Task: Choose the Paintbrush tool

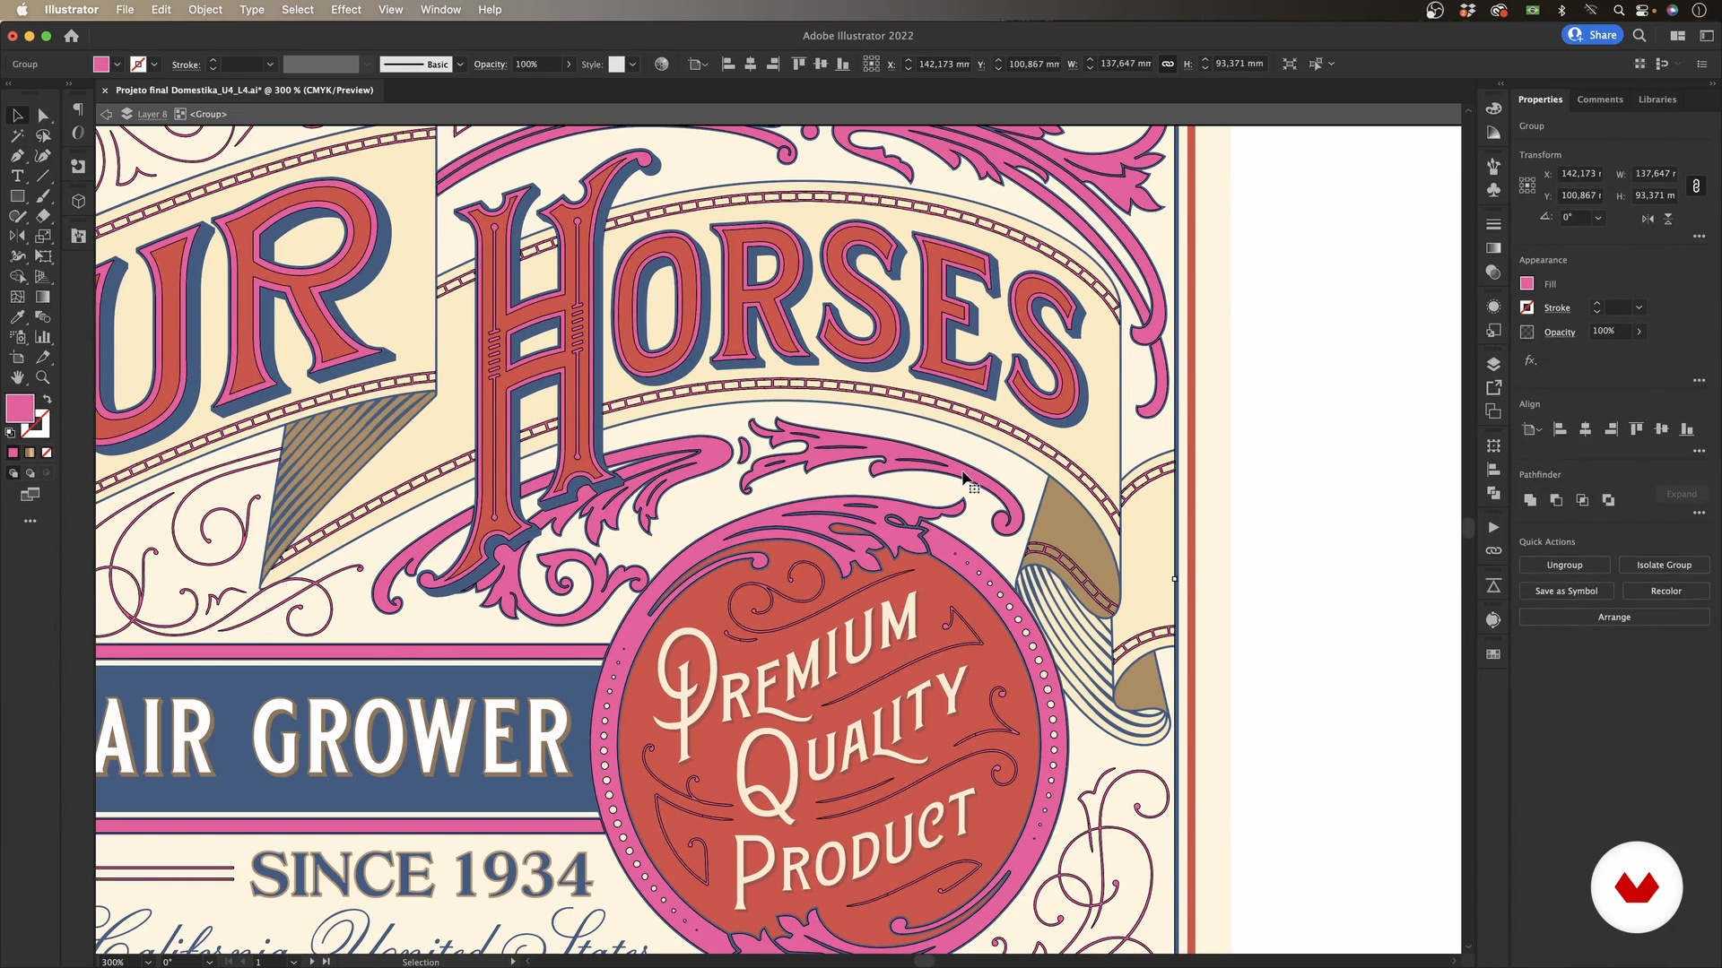Action: (x=43, y=196)
